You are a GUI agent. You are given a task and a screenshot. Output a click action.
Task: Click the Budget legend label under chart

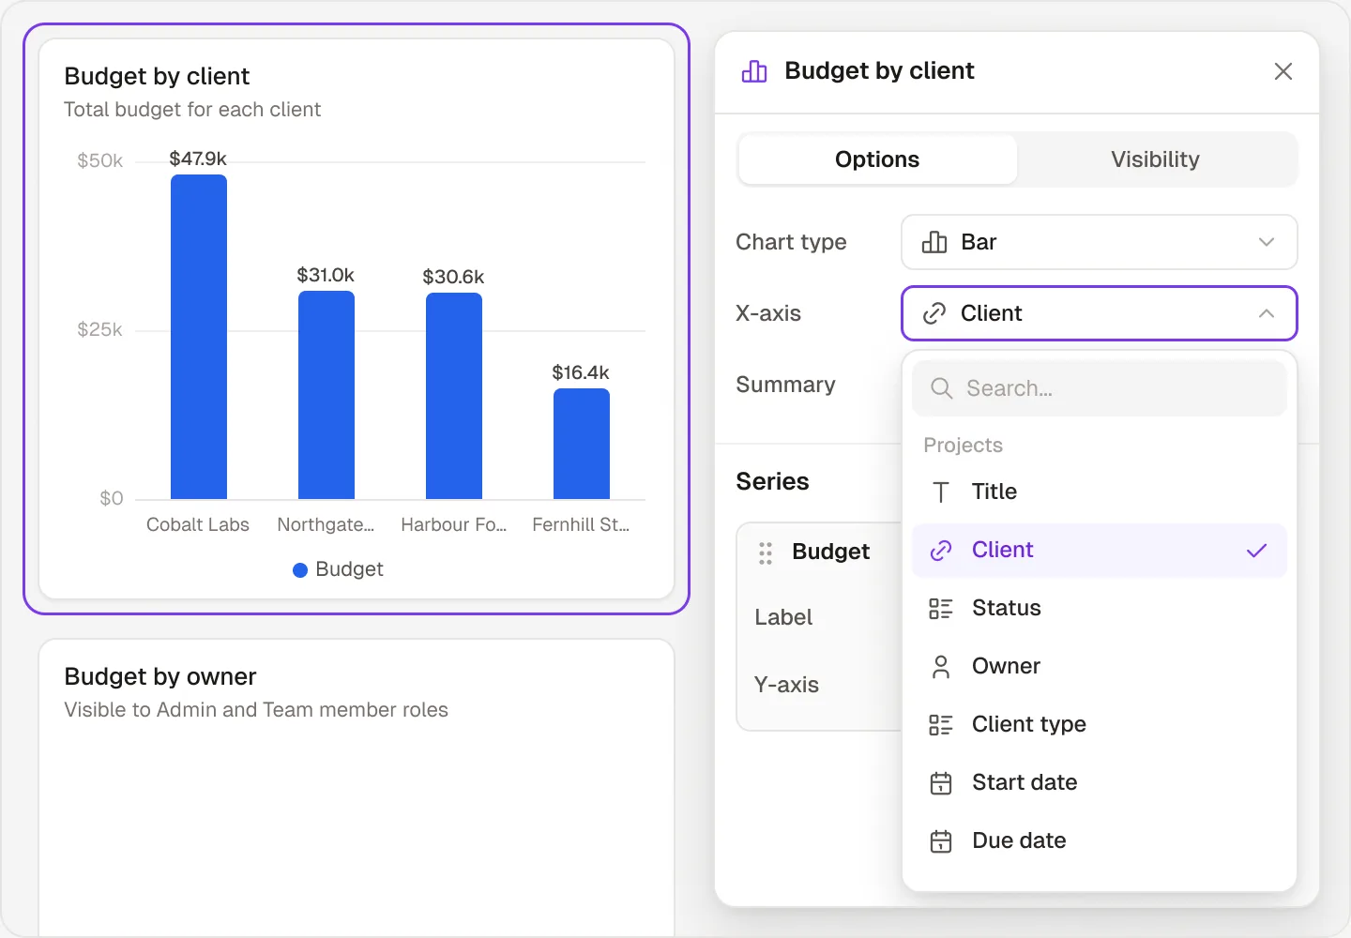click(x=349, y=569)
